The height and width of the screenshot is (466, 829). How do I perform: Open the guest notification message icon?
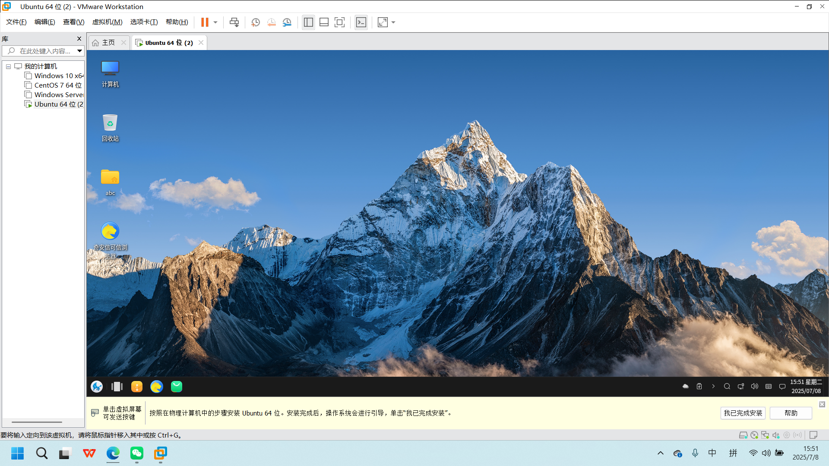pyautogui.click(x=782, y=387)
